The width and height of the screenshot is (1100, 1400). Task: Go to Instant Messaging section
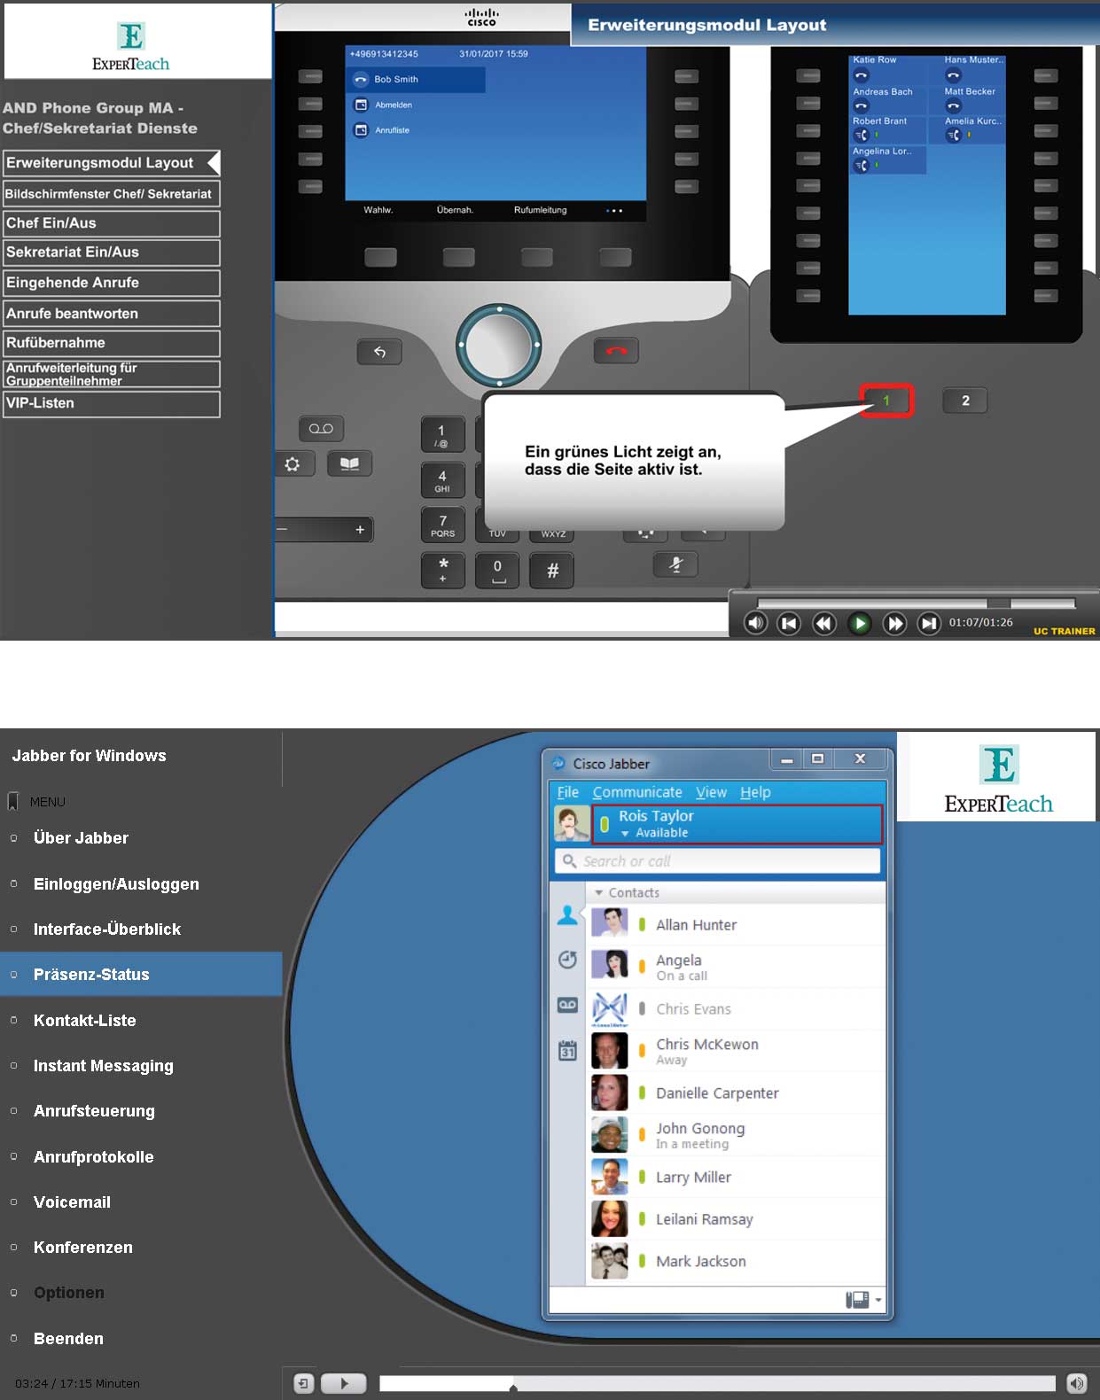click(103, 1066)
